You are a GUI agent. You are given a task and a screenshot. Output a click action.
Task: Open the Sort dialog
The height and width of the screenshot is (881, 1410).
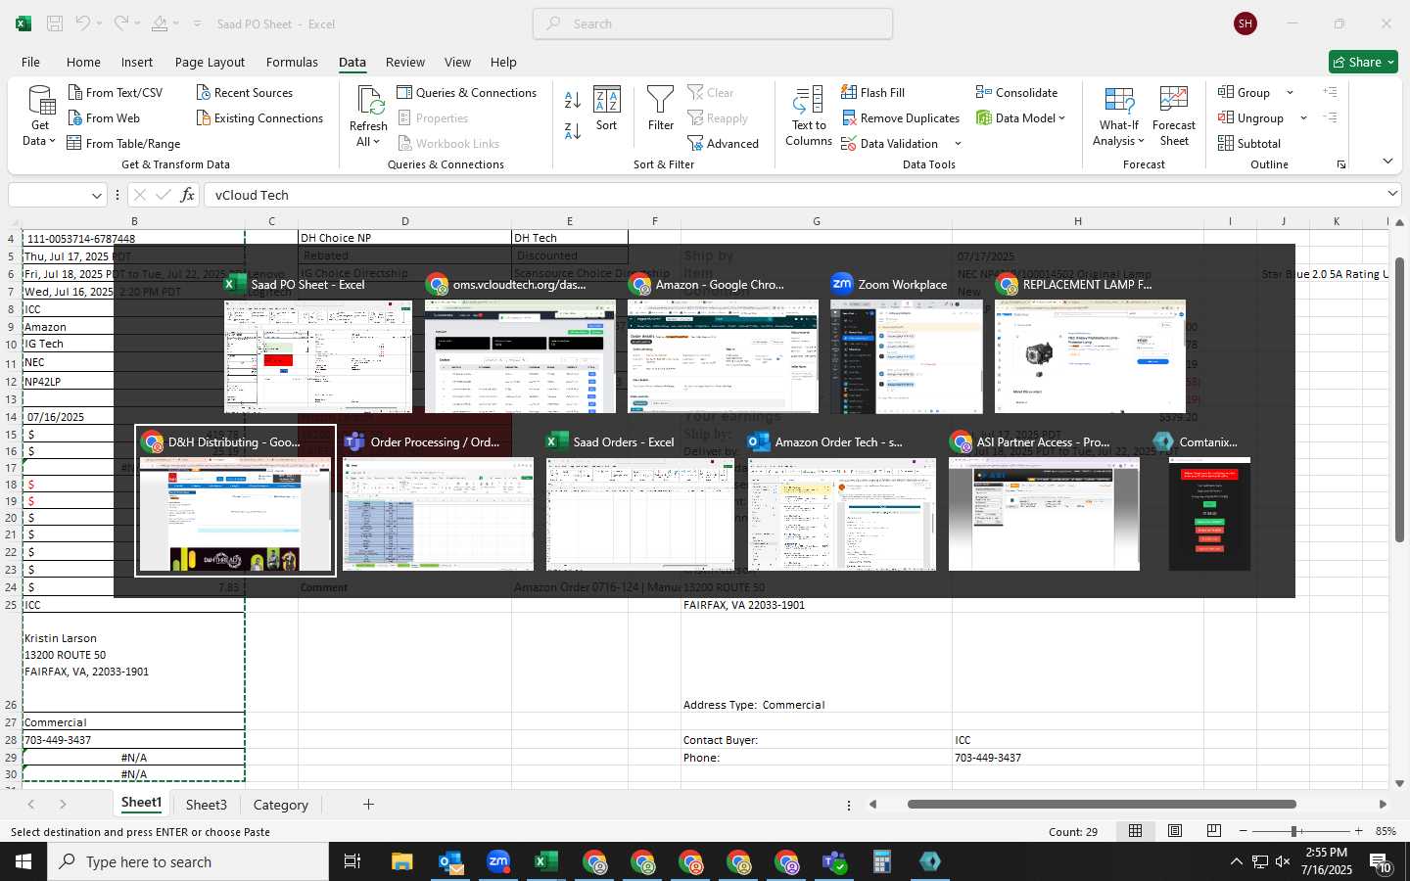(x=607, y=109)
